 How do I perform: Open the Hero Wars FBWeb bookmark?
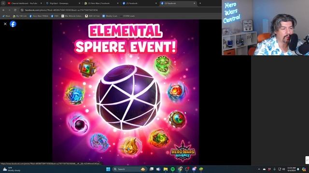(x=39, y=16)
